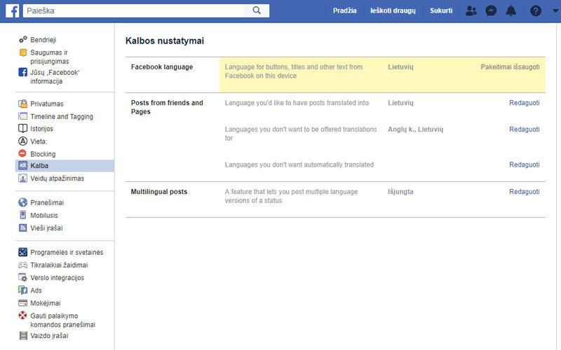Click 'Posts from friends and Pages' label
Viewport: 561px width, 350px height.
tap(167, 107)
